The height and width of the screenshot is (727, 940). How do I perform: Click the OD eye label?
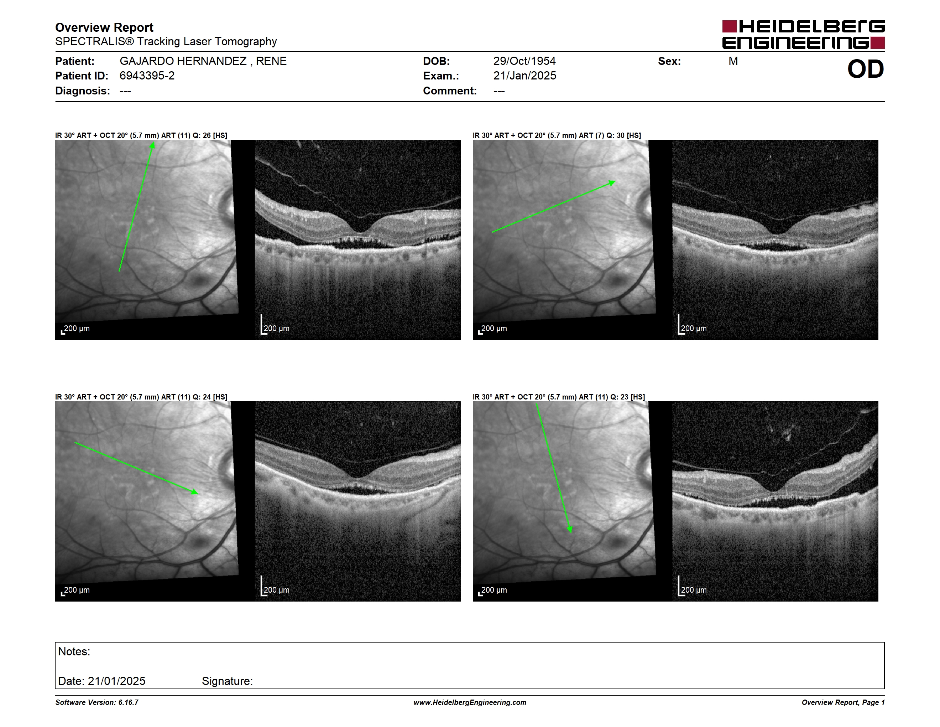click(x=866, y=69)
